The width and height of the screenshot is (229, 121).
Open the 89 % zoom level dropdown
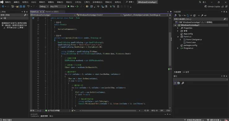[x=34, y=111]
